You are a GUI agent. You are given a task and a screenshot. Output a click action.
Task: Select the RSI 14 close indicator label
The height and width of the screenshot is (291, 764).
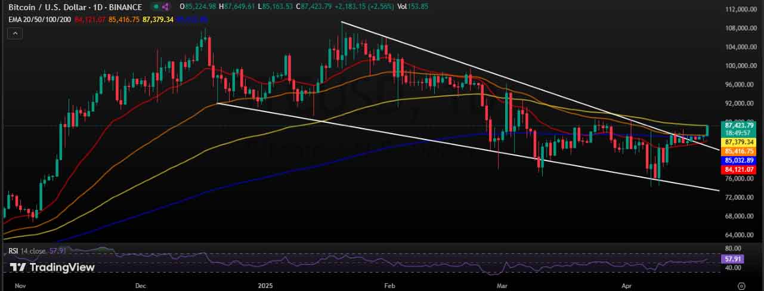pyautogui.click(x=27, y=251)
